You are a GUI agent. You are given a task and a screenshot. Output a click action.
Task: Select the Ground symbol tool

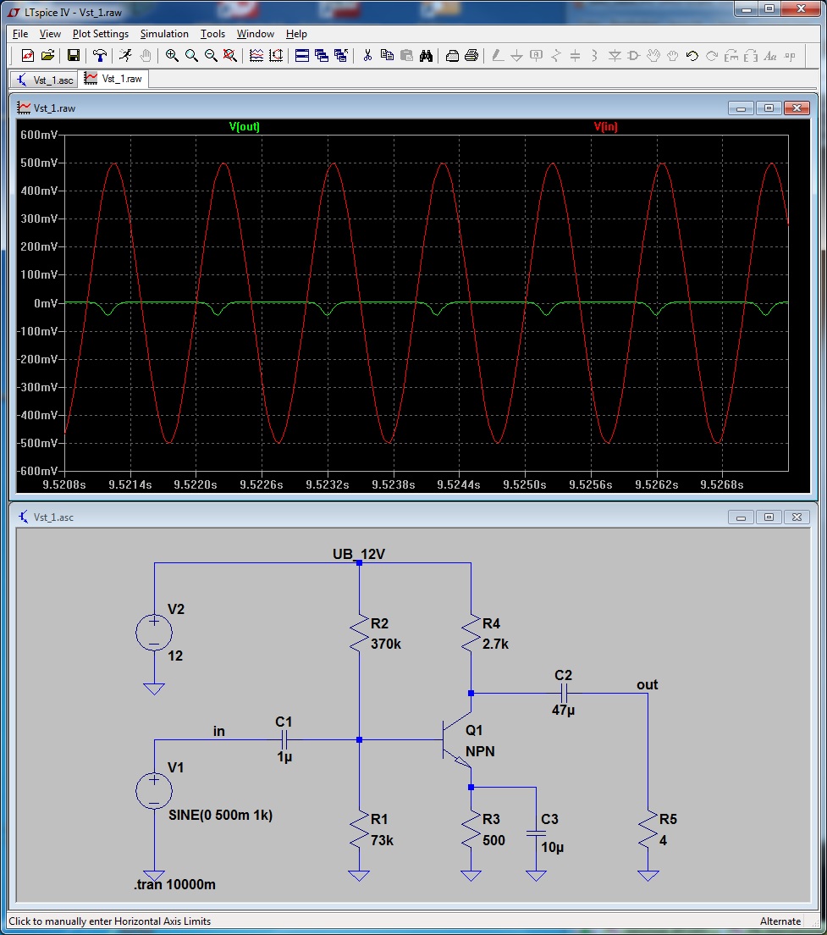click(516, 55)
